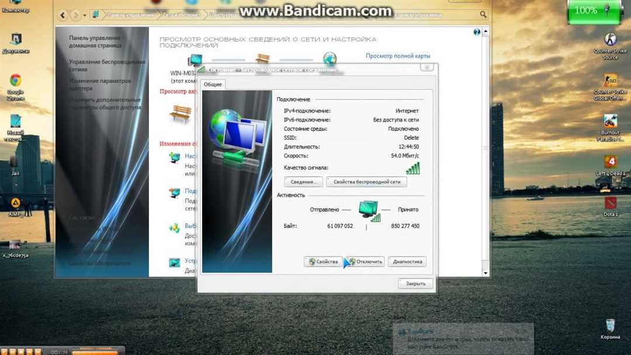The image size is (631, 355).
Task: Expand the recent pages dropdown arrow
Action: (85, 15)
